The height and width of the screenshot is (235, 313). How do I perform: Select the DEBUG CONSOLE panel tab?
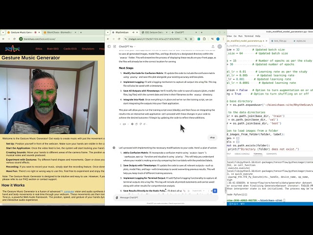tap(242, 154)
